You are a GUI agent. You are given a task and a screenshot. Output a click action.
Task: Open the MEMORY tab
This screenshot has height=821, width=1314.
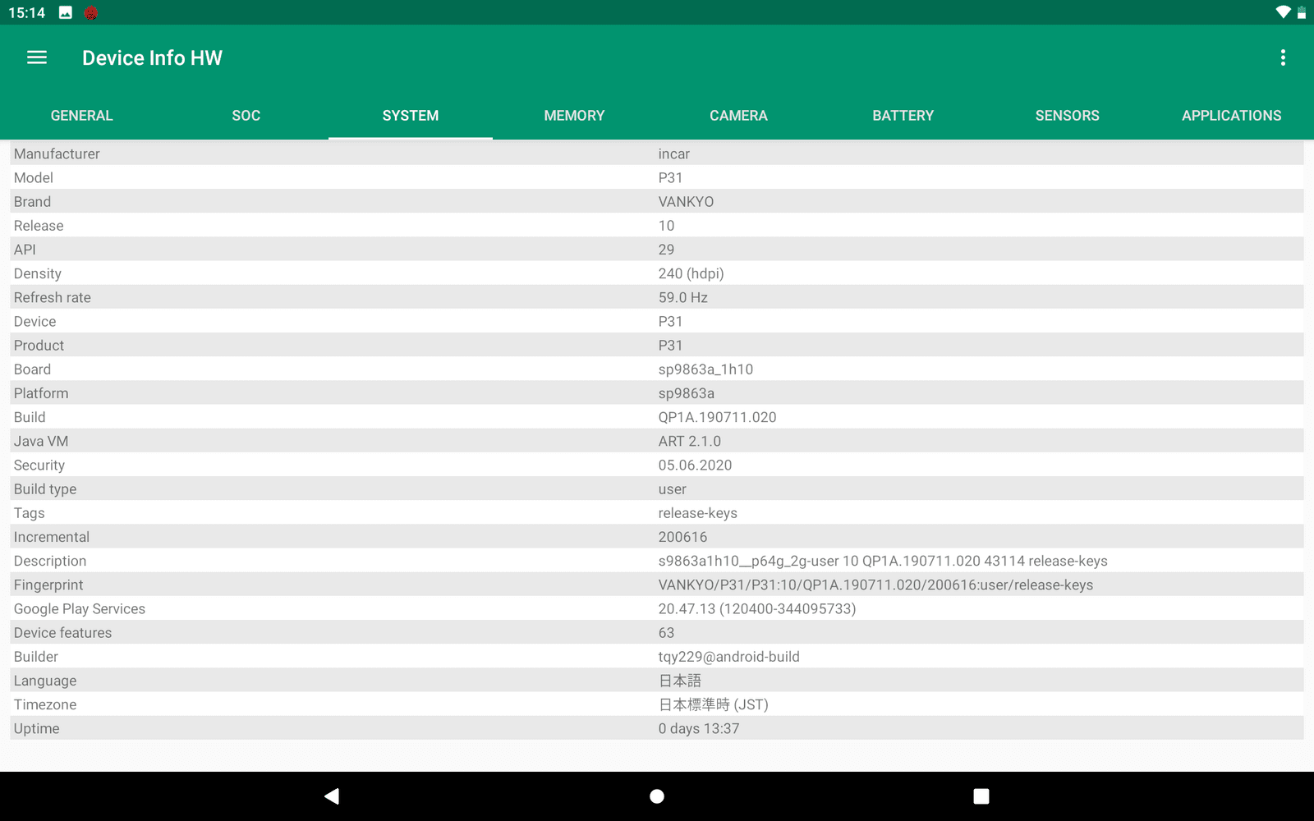point(574,116)
